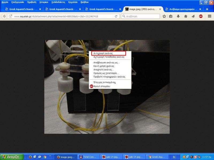Reload the page with the refresh icon
Image resolution: width=214 pixels, height=160 pixels.
click(116, 16)
